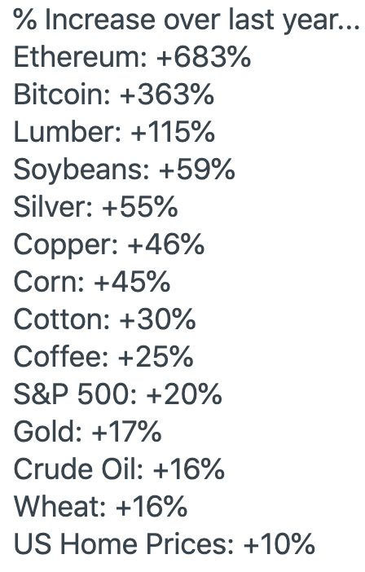This screenshot has width=365, height=572.
Task: Click the Cotton: +30% entry
Action: click(x=104, y=319)
